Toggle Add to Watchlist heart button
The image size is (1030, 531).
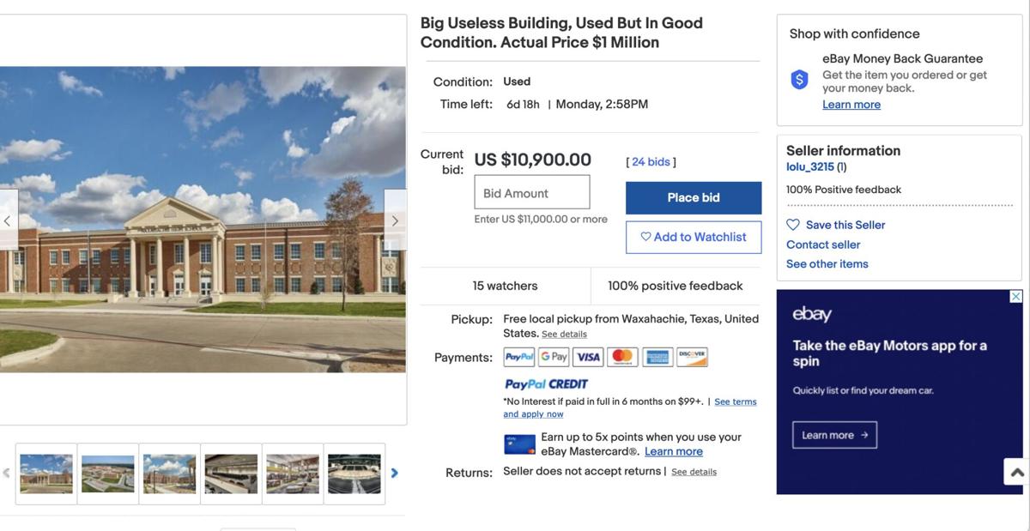click(694, 238)
